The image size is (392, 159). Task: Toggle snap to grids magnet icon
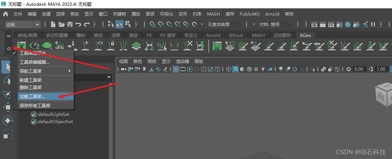coord(153,24)
